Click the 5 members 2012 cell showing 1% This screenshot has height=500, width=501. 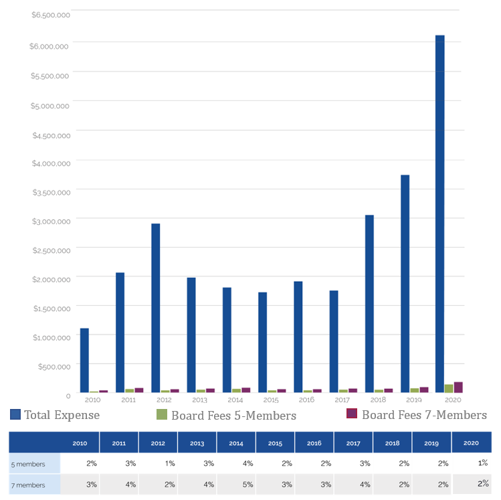(x=158, y=463)
